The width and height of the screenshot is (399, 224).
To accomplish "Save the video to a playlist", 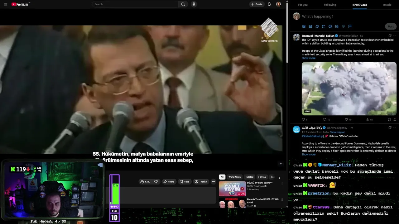I will [184, 182].
